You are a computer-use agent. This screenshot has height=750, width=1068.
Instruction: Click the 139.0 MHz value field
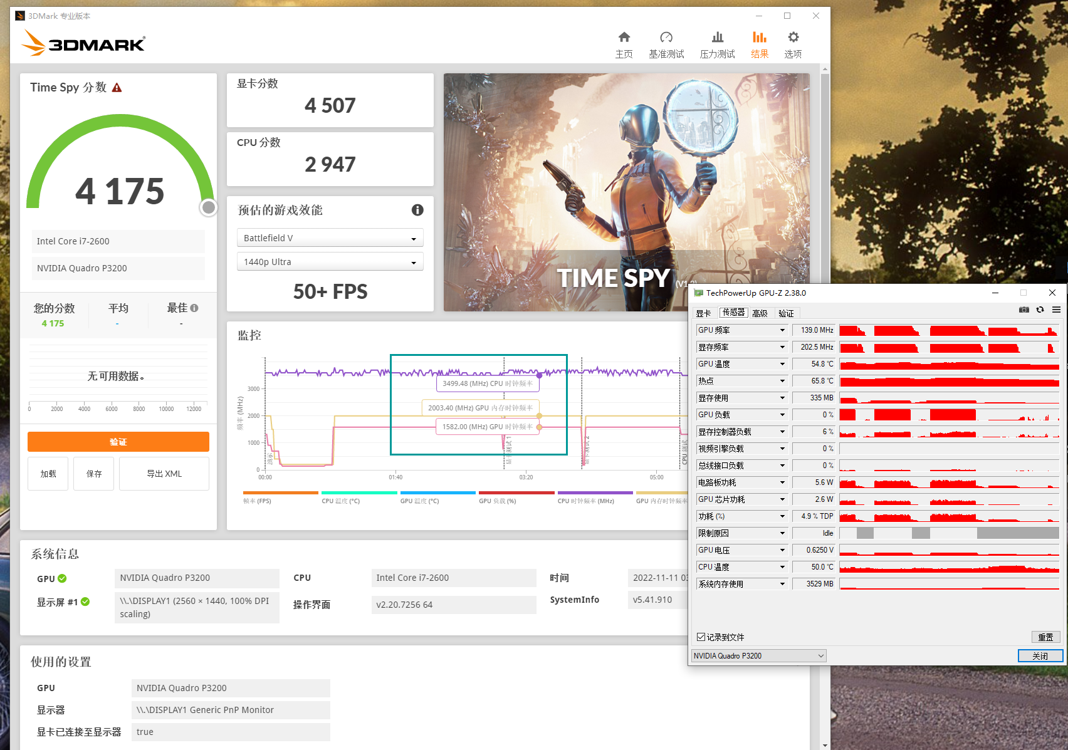(814, 330)
